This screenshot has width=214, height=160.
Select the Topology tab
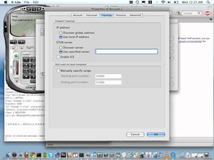point(107,15)
